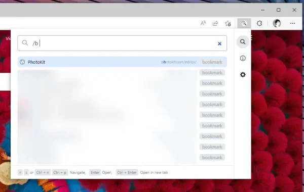Click the Ctrl + Enter shortcut hint
This screenshot has height=192, width=304.
[x=127, y=172]
